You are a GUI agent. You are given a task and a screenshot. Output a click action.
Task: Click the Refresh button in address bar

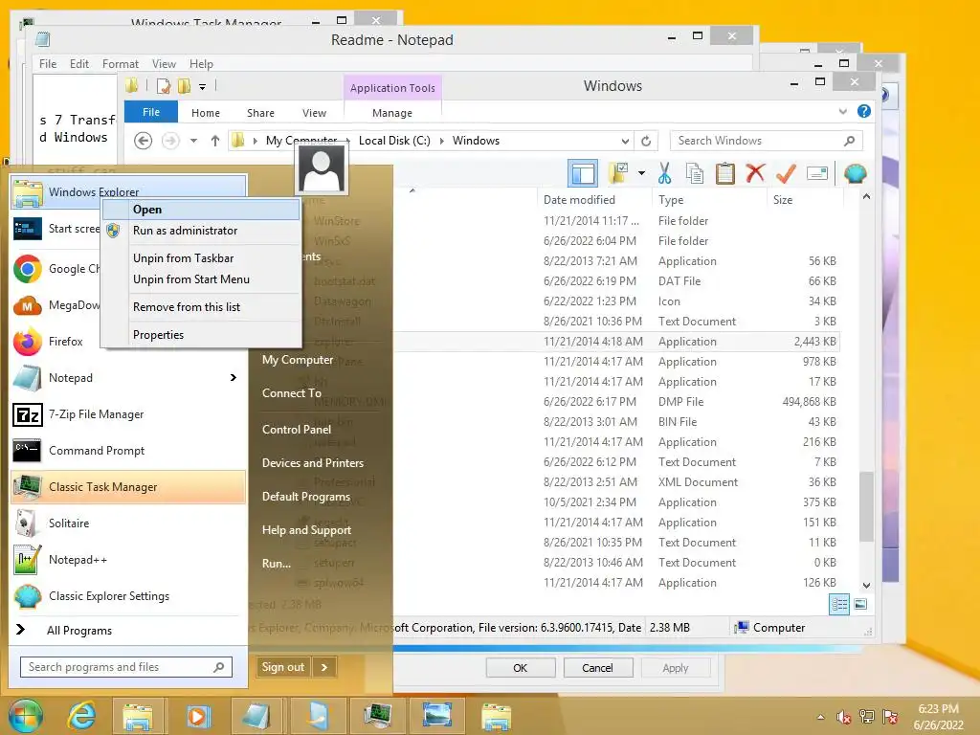[646, 141]
